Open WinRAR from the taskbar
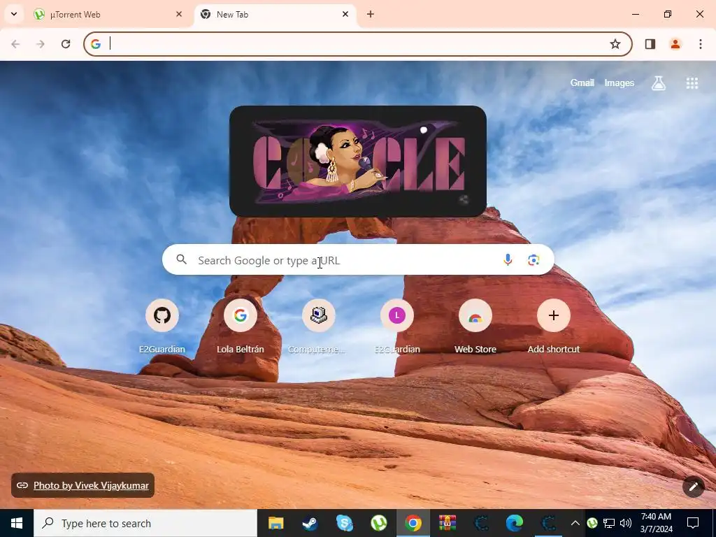 pos(447,523)
